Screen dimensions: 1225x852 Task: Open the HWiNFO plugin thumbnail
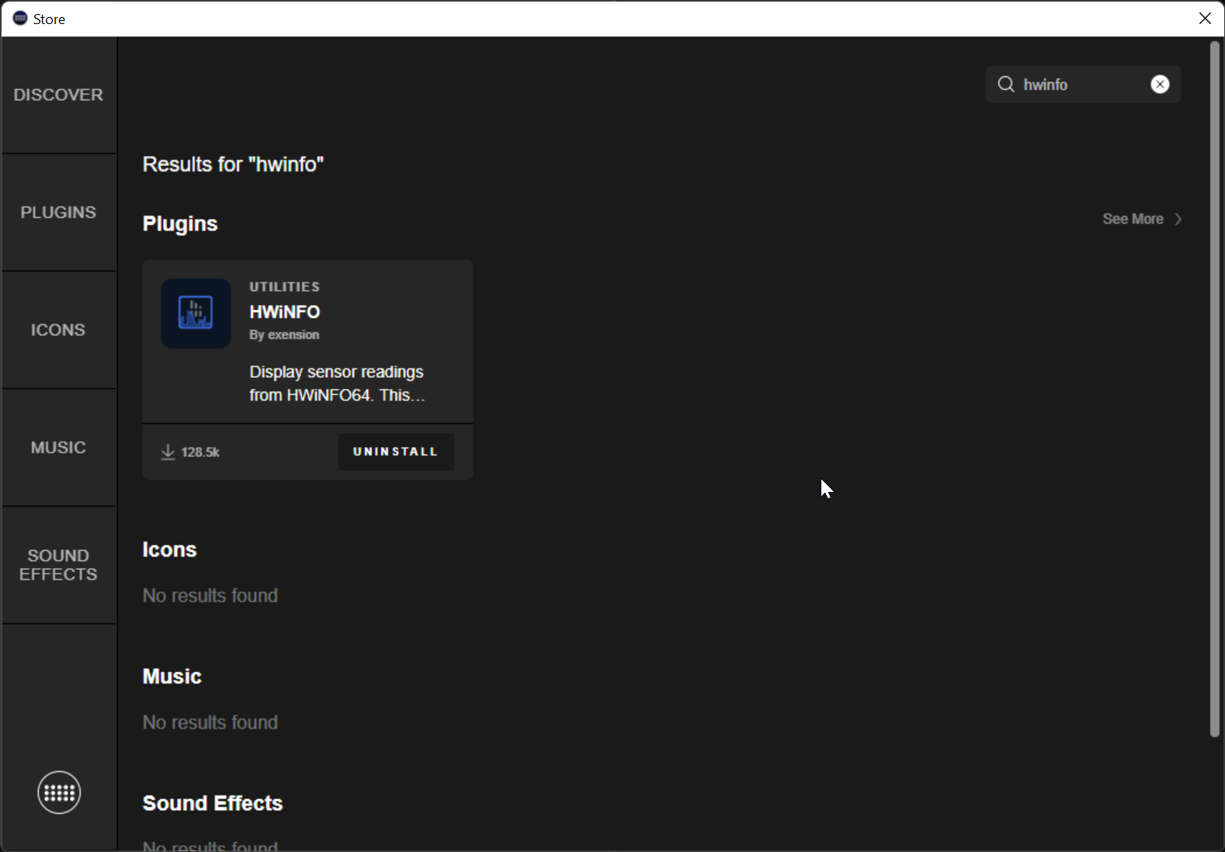196,313
